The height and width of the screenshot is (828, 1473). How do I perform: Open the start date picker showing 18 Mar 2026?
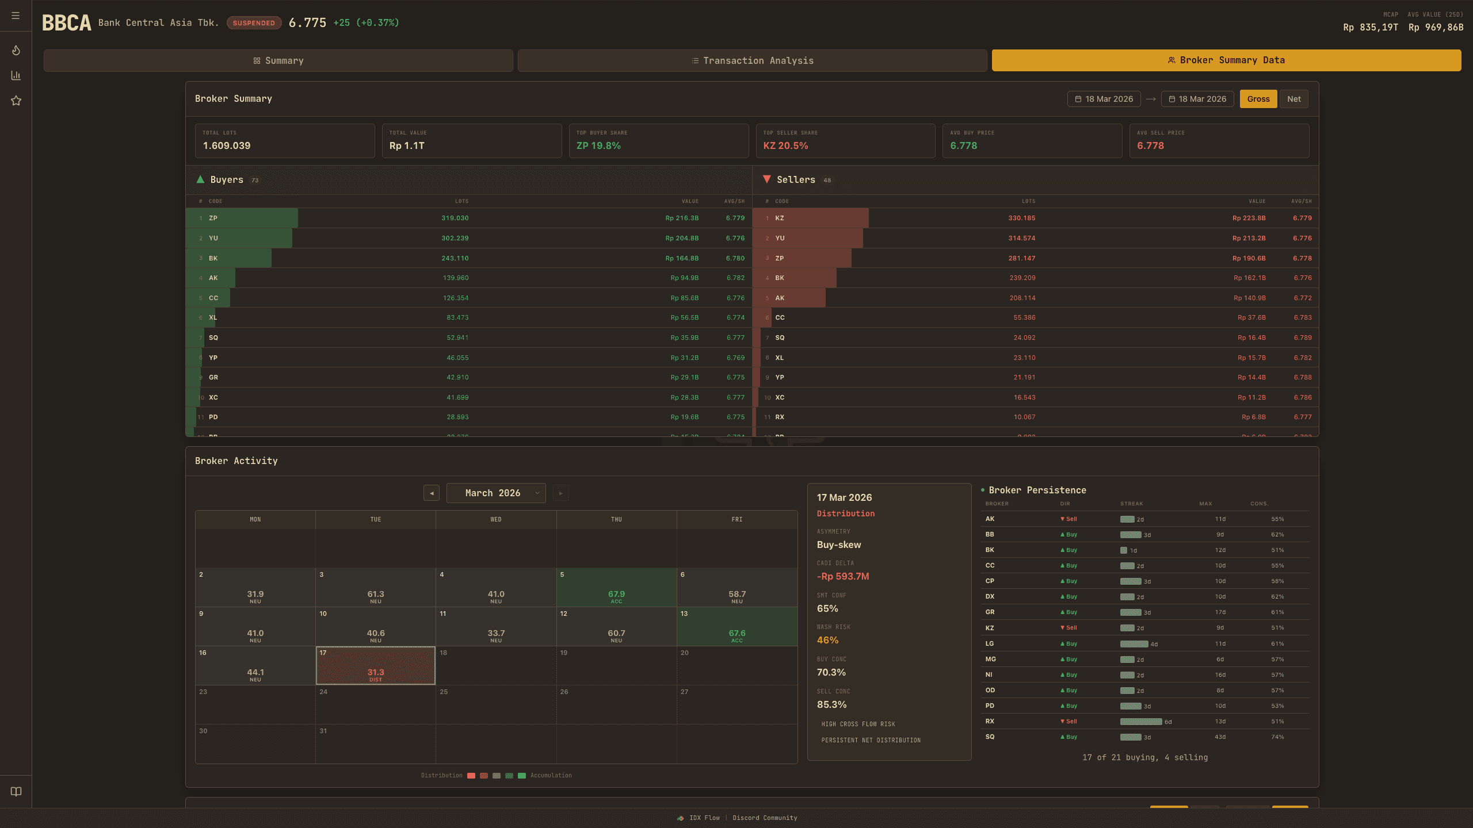click(1104, 98)
